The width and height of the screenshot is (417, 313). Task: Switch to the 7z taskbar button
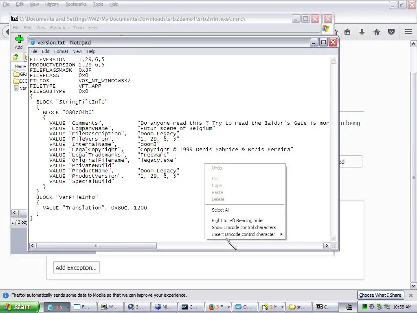(x=325, y=307)
